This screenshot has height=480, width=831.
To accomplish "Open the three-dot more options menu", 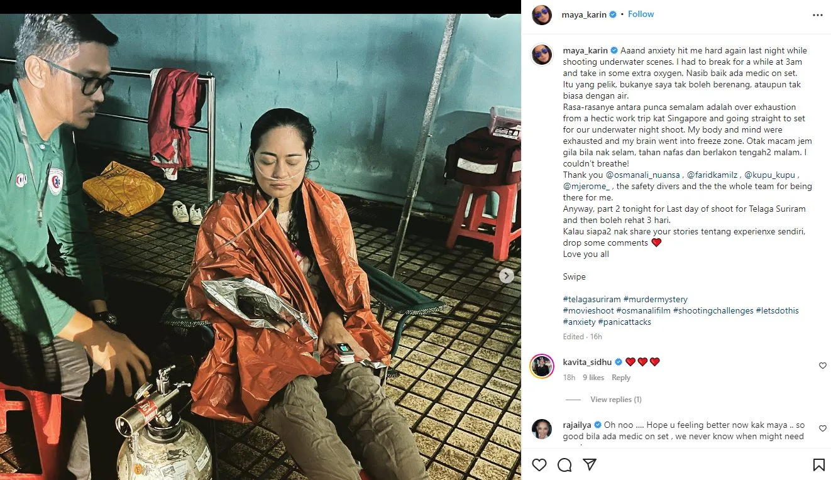I will (817, 14).
